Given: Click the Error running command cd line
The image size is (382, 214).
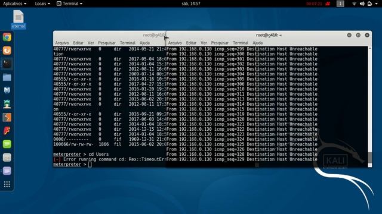Looking at the screenshot, I should (110, 159).
